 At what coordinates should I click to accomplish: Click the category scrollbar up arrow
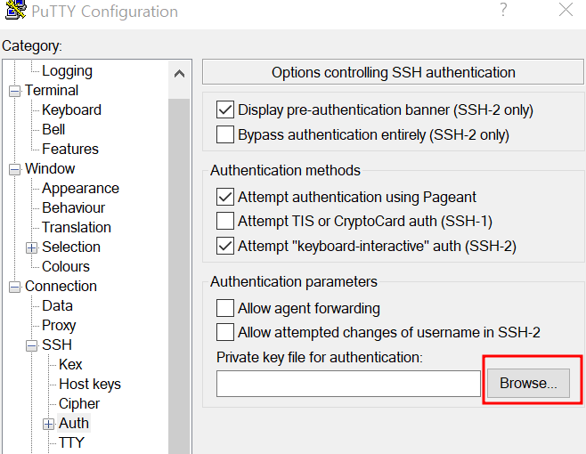point(179,74)
